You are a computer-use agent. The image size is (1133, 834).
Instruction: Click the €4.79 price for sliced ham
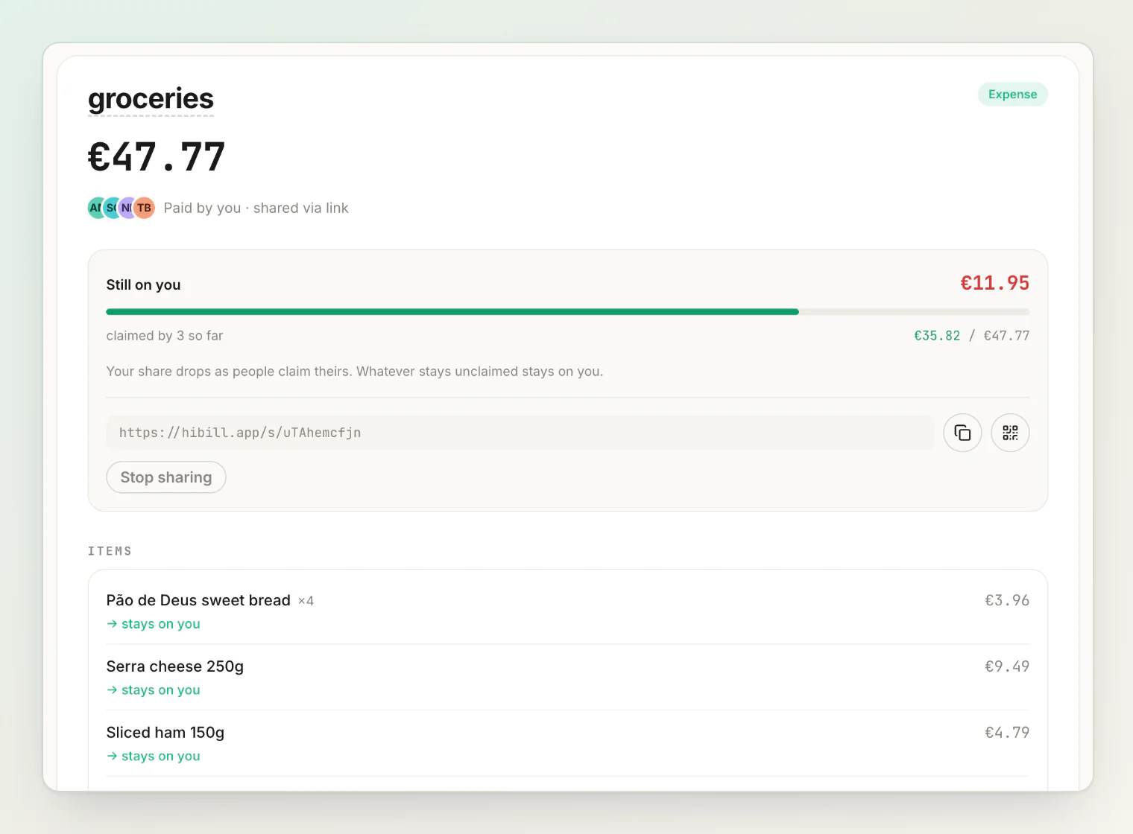[1007, 733]
